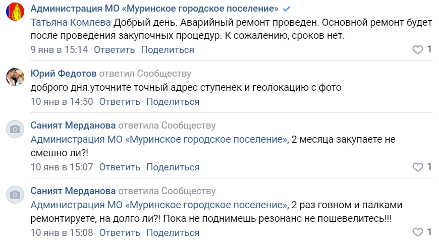Open Юрий Федотов's profile photo
Viewport: 439px width, 246px height.
15,78
